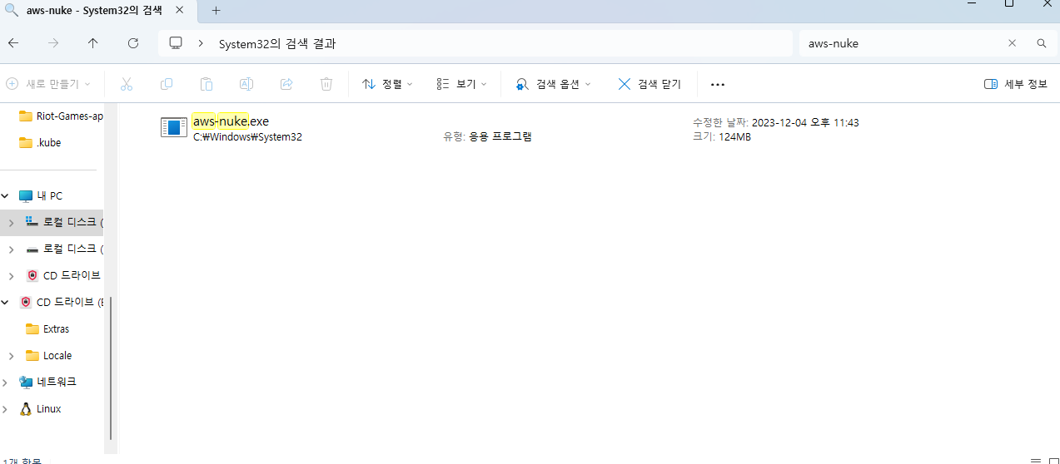Toggle the 세부 정보 details pane
Screen dimensions: 1060x464
tap(1016, 84)
